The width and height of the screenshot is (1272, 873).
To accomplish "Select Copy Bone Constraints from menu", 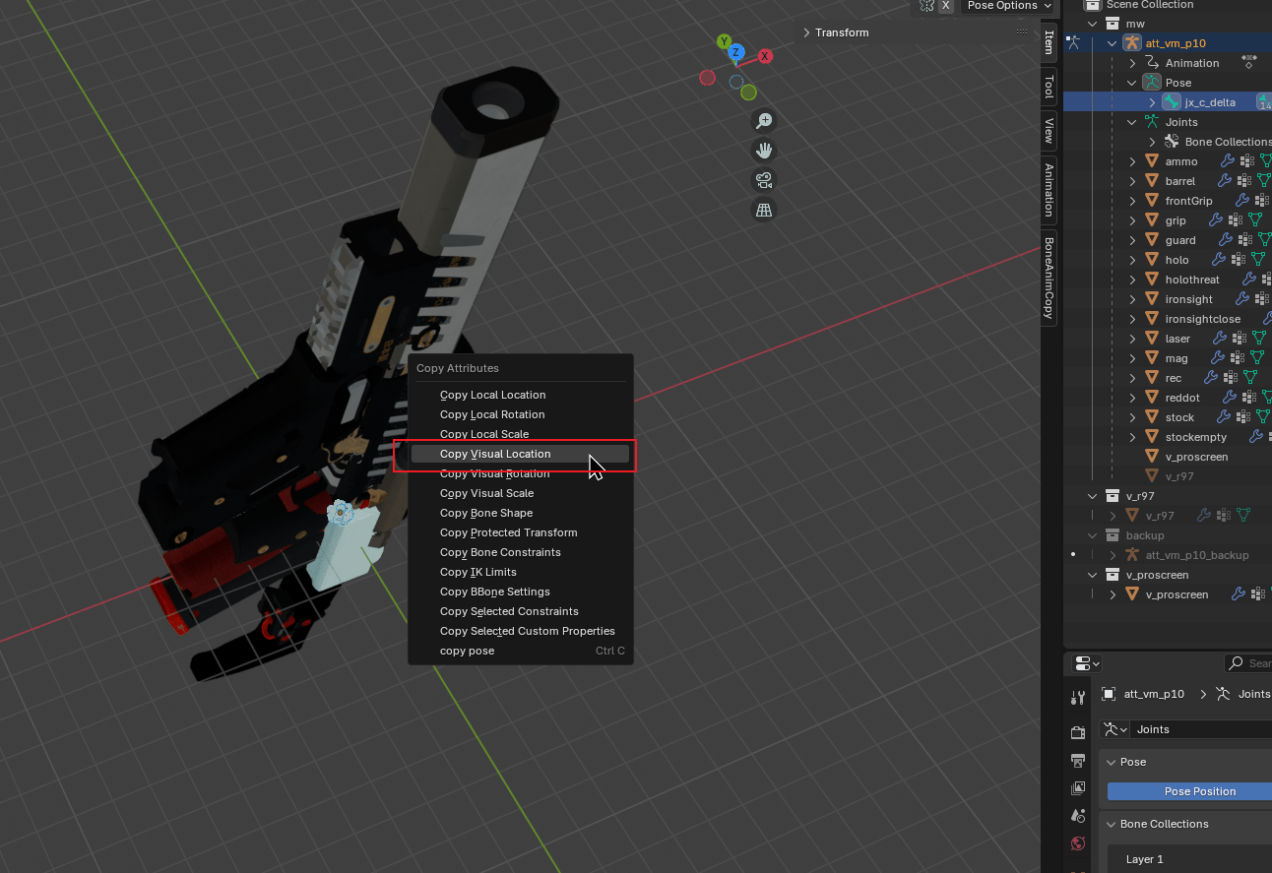I will (x=500, y=552).
